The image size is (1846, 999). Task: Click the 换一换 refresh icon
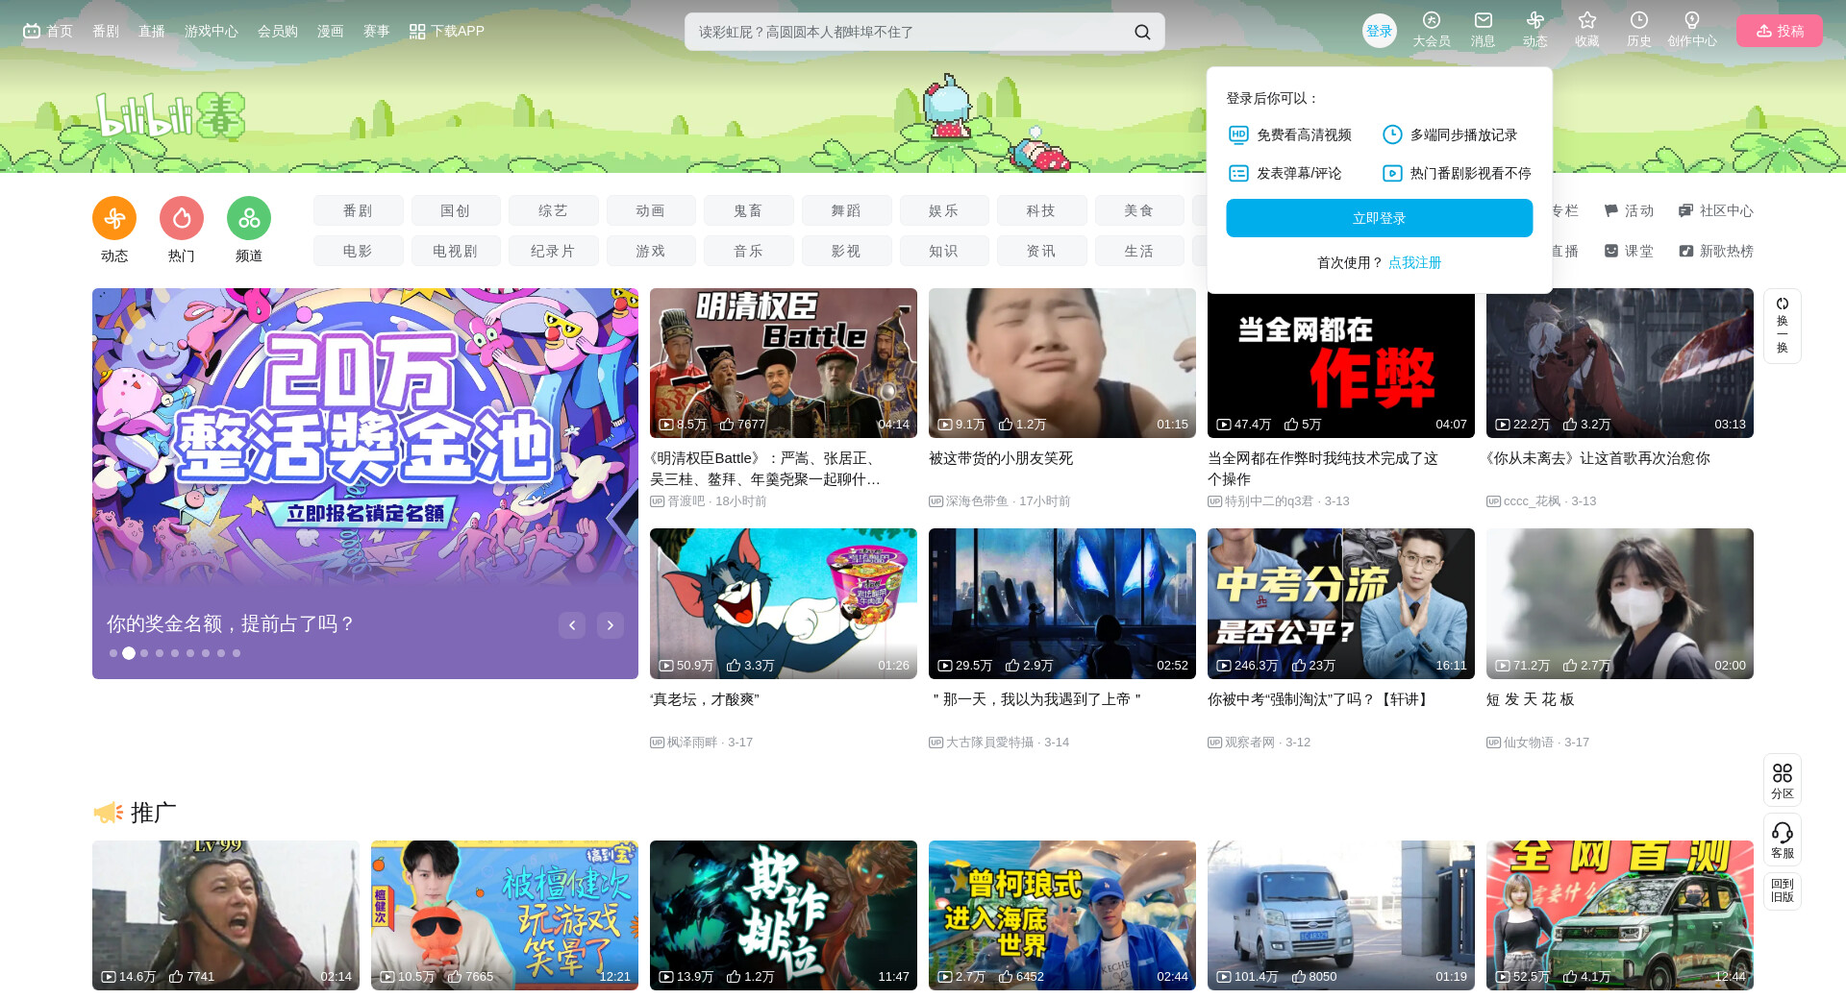point(1782,305)
